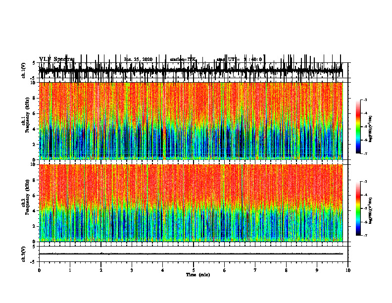Click the "VLF Spectra" plot title
Image resolution: width=392 pixels, height=303 pixels.
[x=56, y=59]
